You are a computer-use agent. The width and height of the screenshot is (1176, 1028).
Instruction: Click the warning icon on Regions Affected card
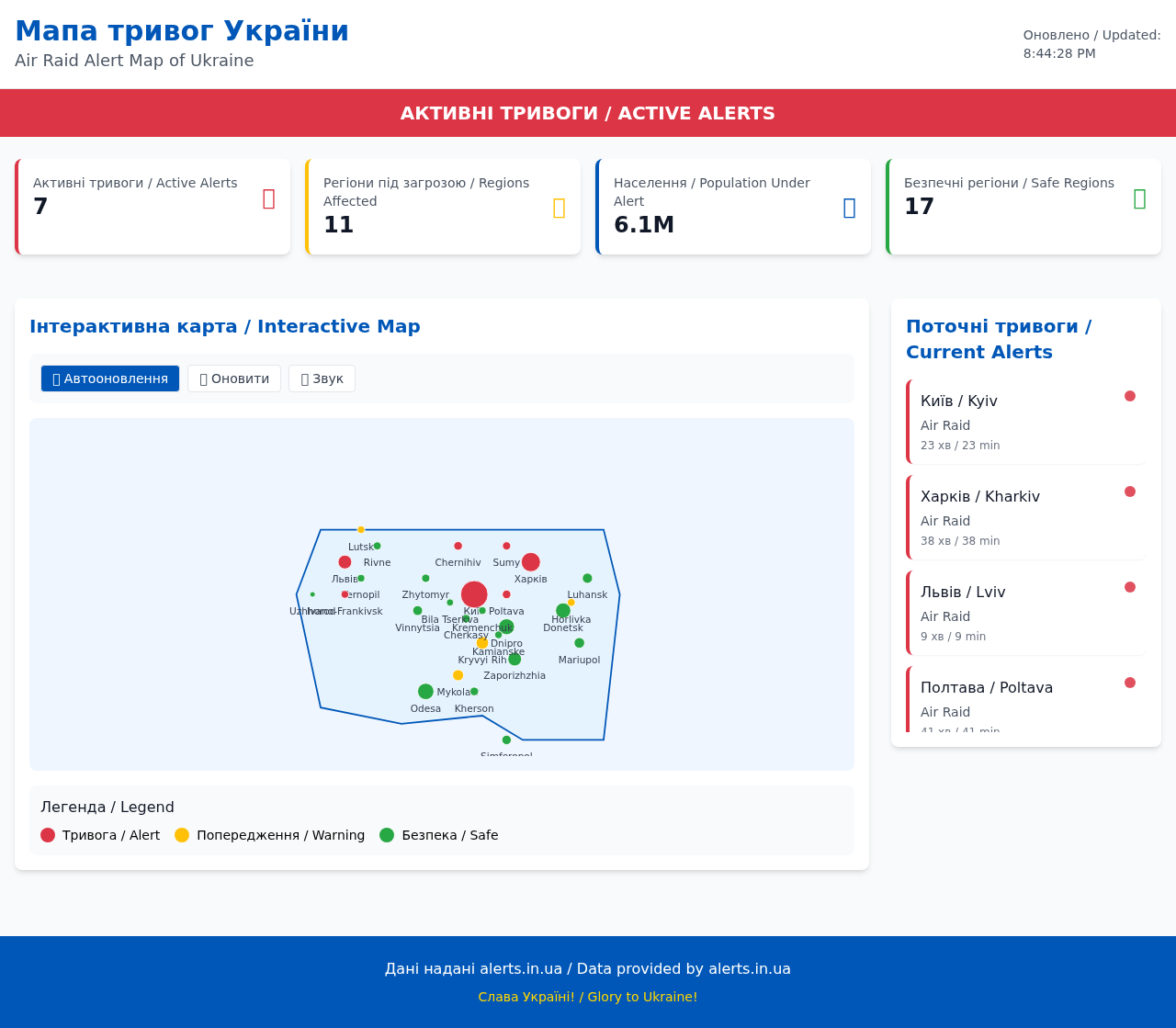point(557,207)
